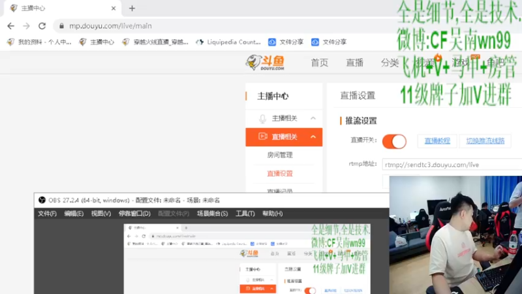Open the second 文件分享 bookmark
This screenshot has width=522, height=294.
click(329, 42)
